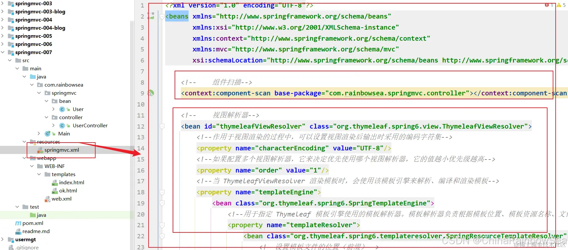
Task: Click the error indicator in editor corner
Action: click(x=549, y=5)
